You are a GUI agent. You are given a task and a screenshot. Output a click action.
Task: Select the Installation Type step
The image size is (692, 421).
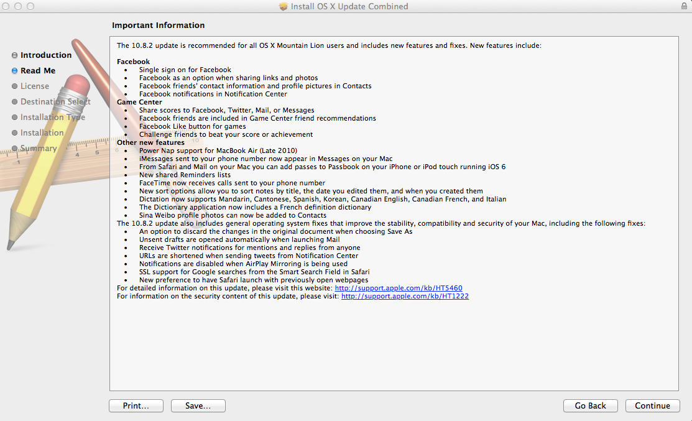pos(52,117)
